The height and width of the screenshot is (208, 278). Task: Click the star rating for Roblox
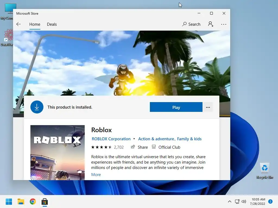tap(102, 147)
